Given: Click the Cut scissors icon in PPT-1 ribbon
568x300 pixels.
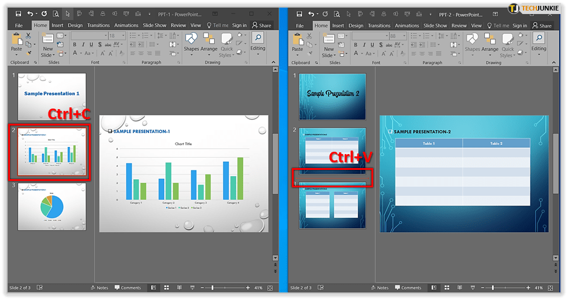Looking at the screenshot, I should pyautogui.click(x=29, y=36).
